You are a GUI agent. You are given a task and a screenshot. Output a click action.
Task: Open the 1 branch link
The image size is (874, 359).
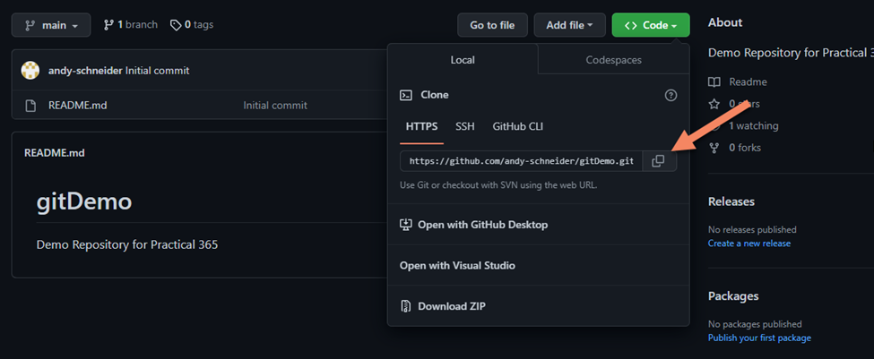[x=131, y=25]
